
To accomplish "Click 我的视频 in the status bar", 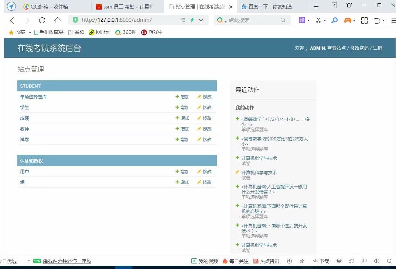I will pos(205,261).
